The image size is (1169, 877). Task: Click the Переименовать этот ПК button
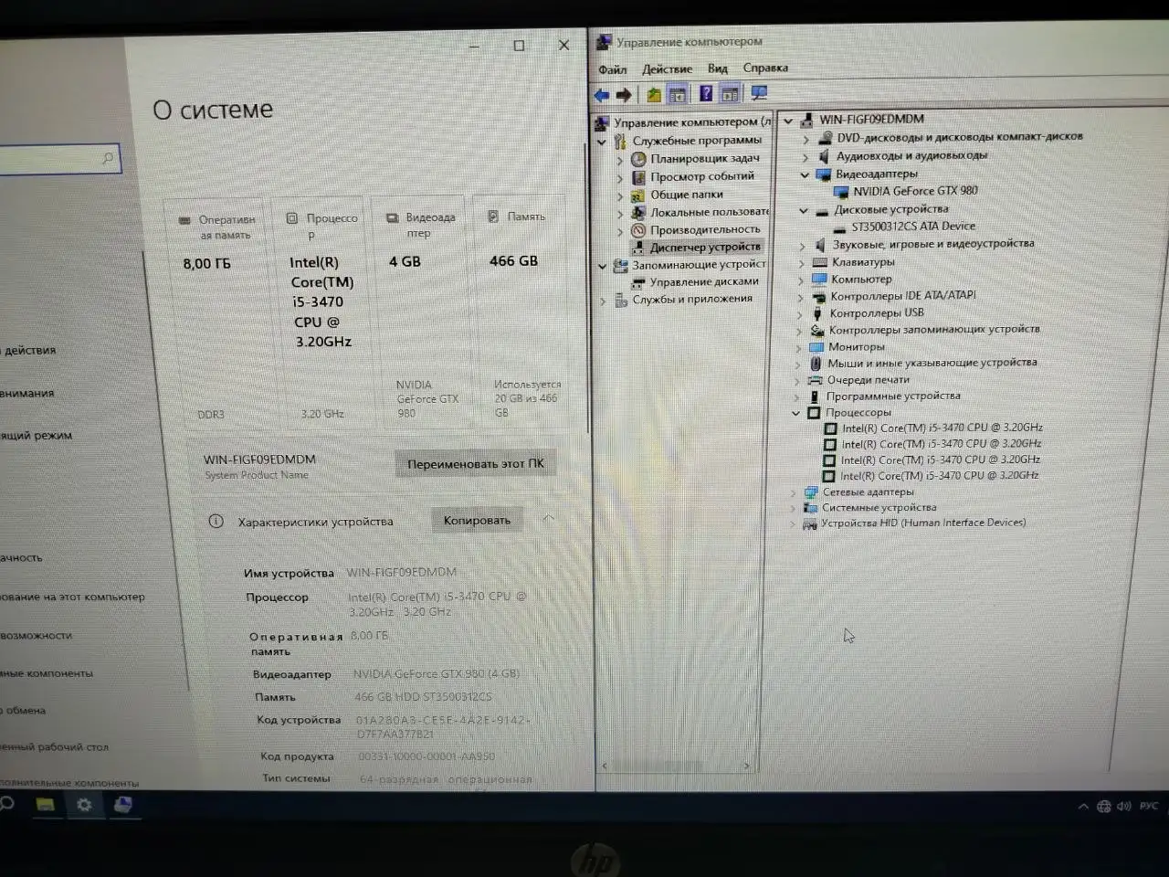pos(475,463)
